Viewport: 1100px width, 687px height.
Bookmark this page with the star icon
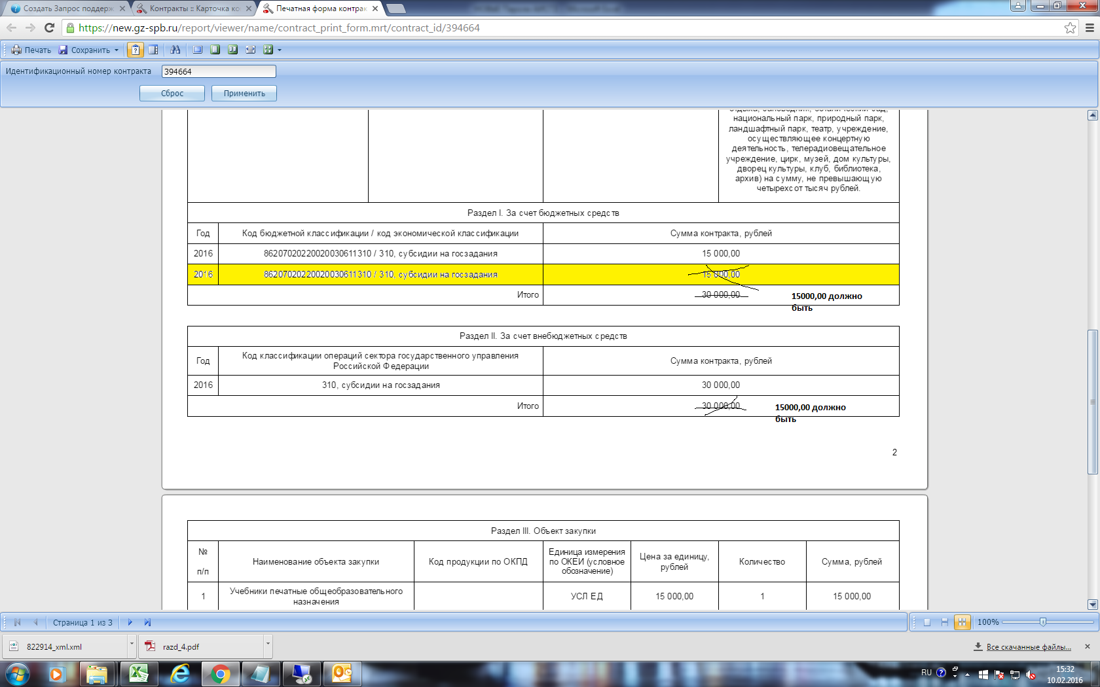[x=1070, y=28]
